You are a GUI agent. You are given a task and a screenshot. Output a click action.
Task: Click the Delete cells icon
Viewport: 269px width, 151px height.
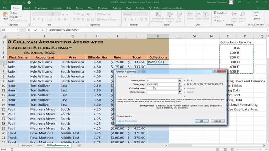coord(198,14)
